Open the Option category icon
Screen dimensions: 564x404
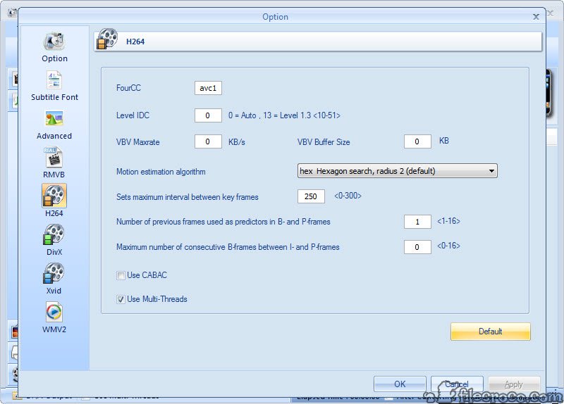54,42
